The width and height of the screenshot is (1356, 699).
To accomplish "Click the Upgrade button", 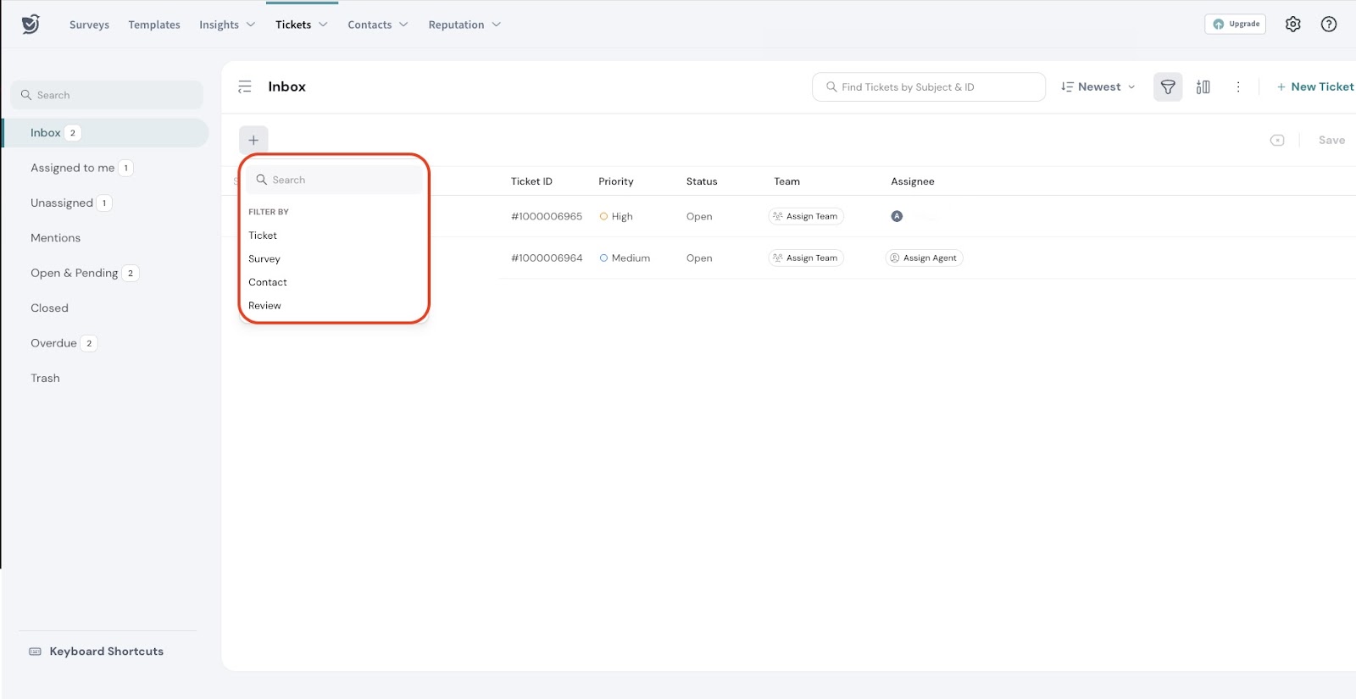I will point(1235,24).
